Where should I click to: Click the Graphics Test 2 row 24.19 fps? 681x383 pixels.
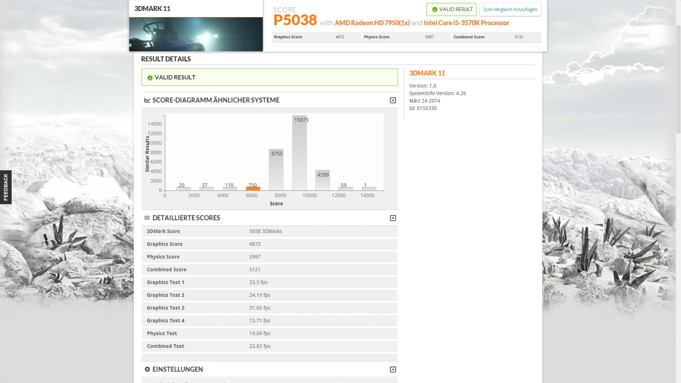click(x=269, y=295)
